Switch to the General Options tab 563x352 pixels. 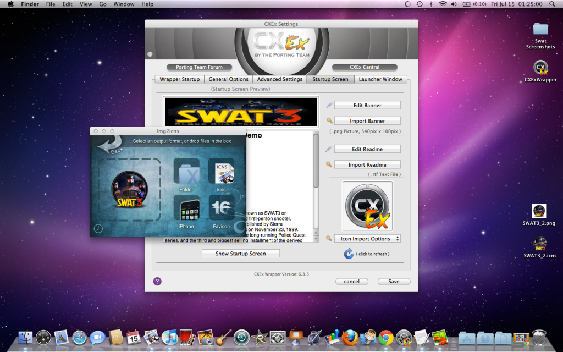click(228, 79)
